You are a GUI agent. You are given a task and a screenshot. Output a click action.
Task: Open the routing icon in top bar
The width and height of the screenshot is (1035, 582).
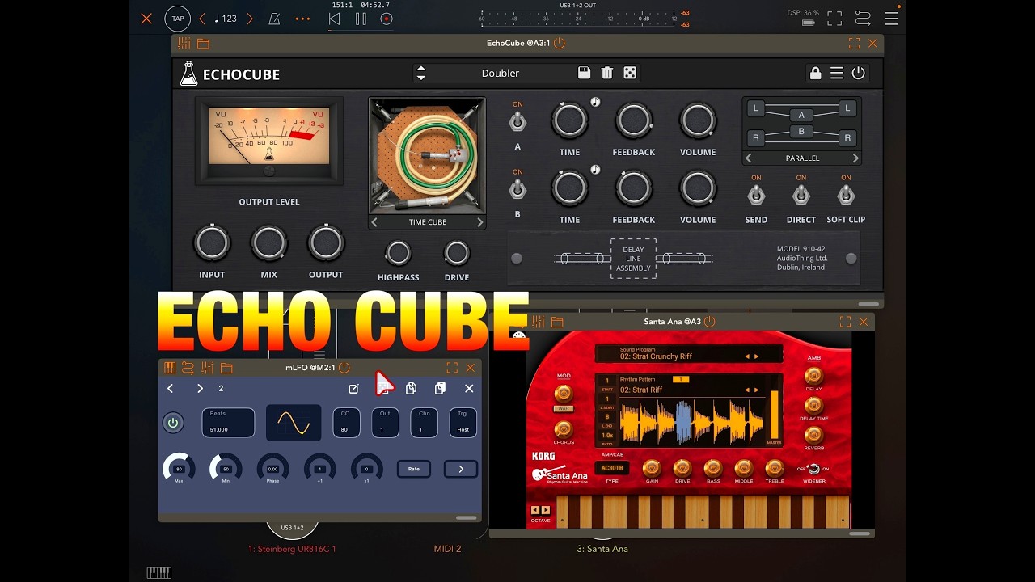coord(863,19)
